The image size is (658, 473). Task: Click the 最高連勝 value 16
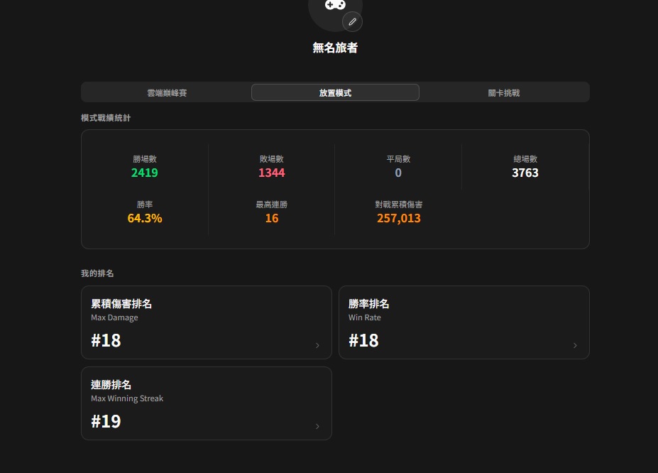pyautogui.click(x=272, y=218)
